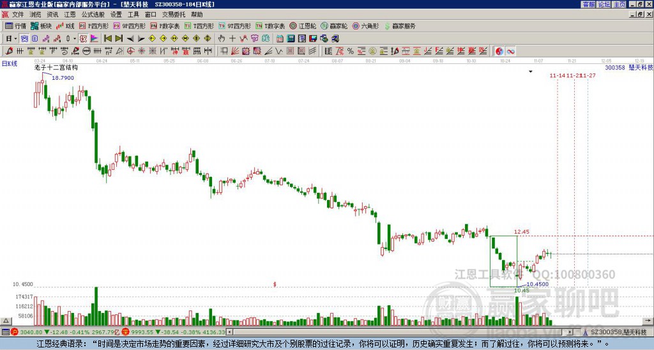This screenshot has height=350, width=654.
Task: Click the 客服 customer service button
Action: 588,4
